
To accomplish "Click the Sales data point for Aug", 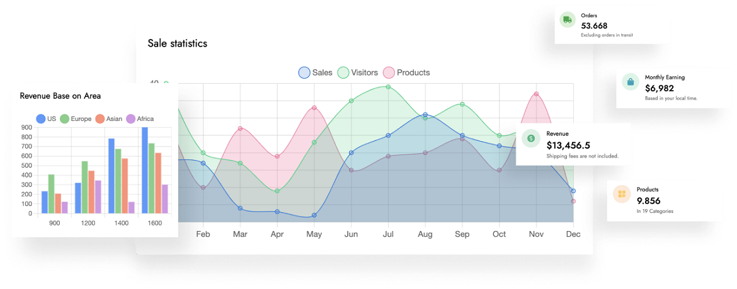I will coord(425,115).
